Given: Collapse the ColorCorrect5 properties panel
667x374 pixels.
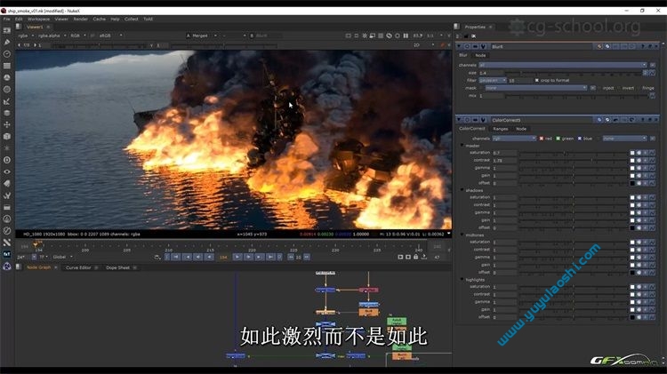Looking at the screenshot, I should 459,120.
